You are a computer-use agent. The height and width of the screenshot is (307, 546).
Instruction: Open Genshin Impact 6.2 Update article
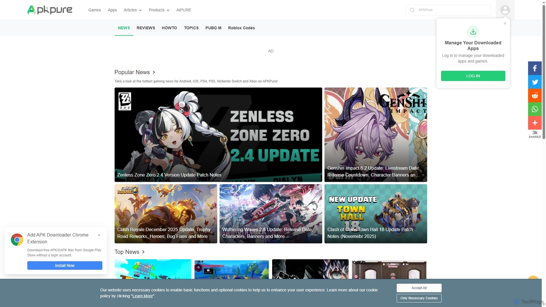click(376, 135)
